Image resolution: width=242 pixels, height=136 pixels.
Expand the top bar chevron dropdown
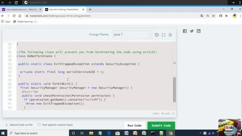(x=233, y=3)
